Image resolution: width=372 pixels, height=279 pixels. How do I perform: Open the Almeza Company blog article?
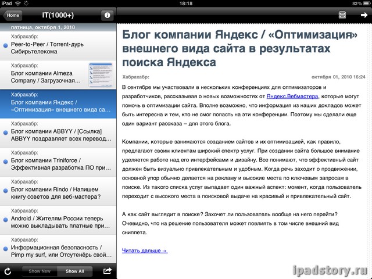pyautogui.click(x=58, y=75)
